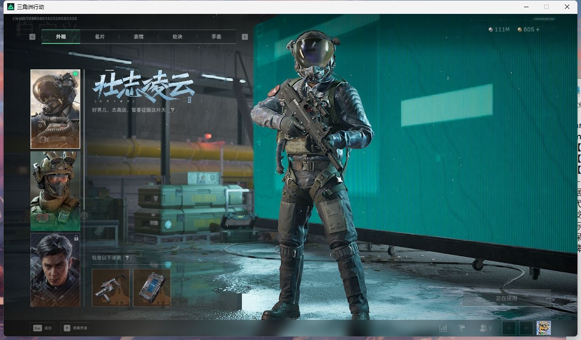Click the E next-tab key icon
Viewport: 581px width, 340px height.
tap(245, 37)
